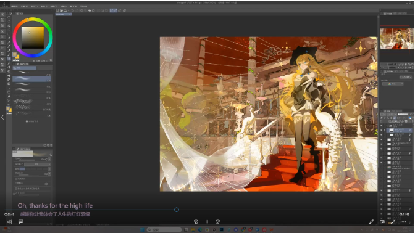Viewport: 415px width, 233px height.
Task: Pause the video playback
Action: pos(207,222)
